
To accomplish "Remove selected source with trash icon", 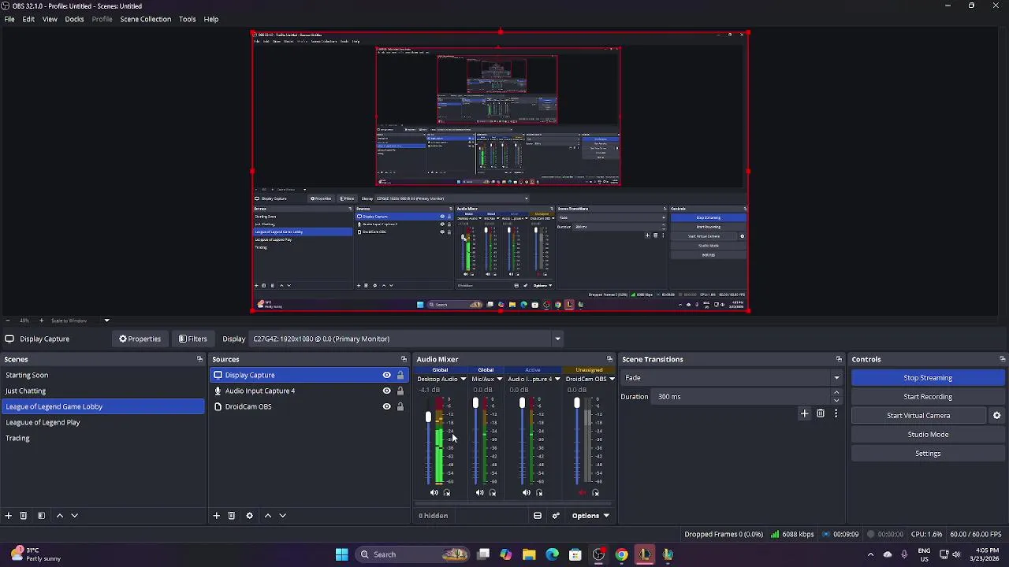I will click(x=232, y=516).
